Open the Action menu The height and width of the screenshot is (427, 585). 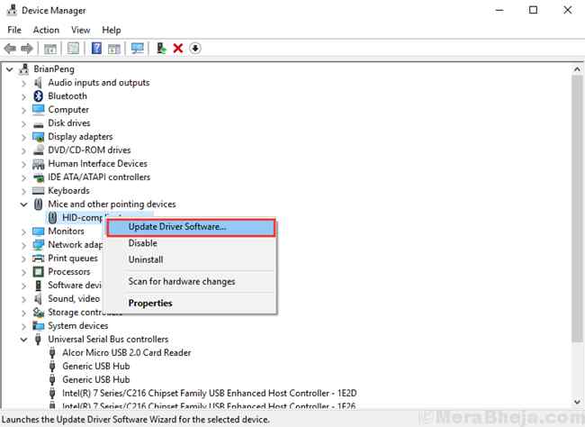[46, 30]
